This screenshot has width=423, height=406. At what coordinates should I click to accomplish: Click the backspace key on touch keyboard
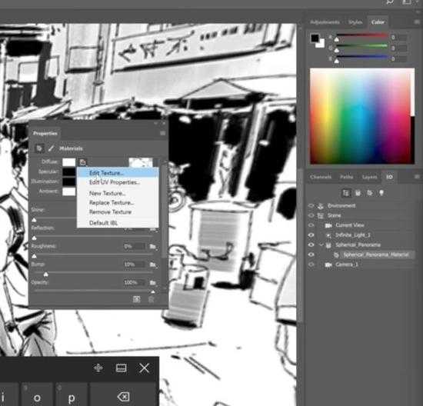pyautogui.click(x=124, y=397)
